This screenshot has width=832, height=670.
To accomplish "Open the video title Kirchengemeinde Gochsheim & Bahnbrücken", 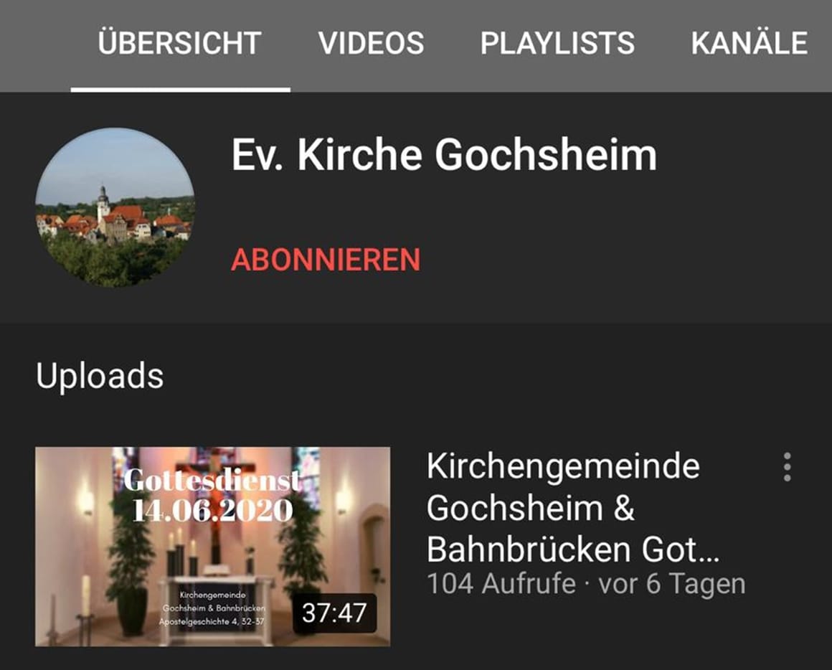I will pos(572,508).
